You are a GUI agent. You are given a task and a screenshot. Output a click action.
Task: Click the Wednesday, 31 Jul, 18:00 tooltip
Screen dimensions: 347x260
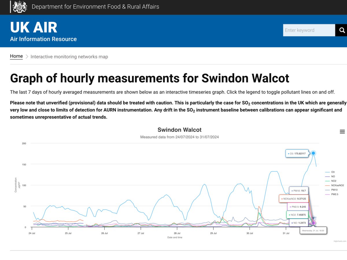click(313, 231)
